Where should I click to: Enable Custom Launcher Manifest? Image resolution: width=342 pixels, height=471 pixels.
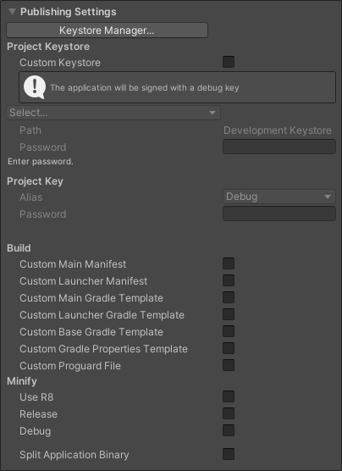click(x=229, y=280)
